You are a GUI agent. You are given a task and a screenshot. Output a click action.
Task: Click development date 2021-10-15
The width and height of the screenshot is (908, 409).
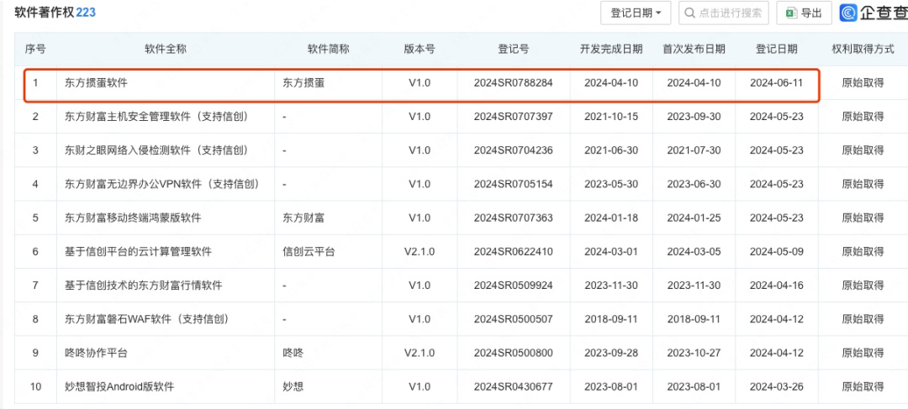click(x=611, y=116)
